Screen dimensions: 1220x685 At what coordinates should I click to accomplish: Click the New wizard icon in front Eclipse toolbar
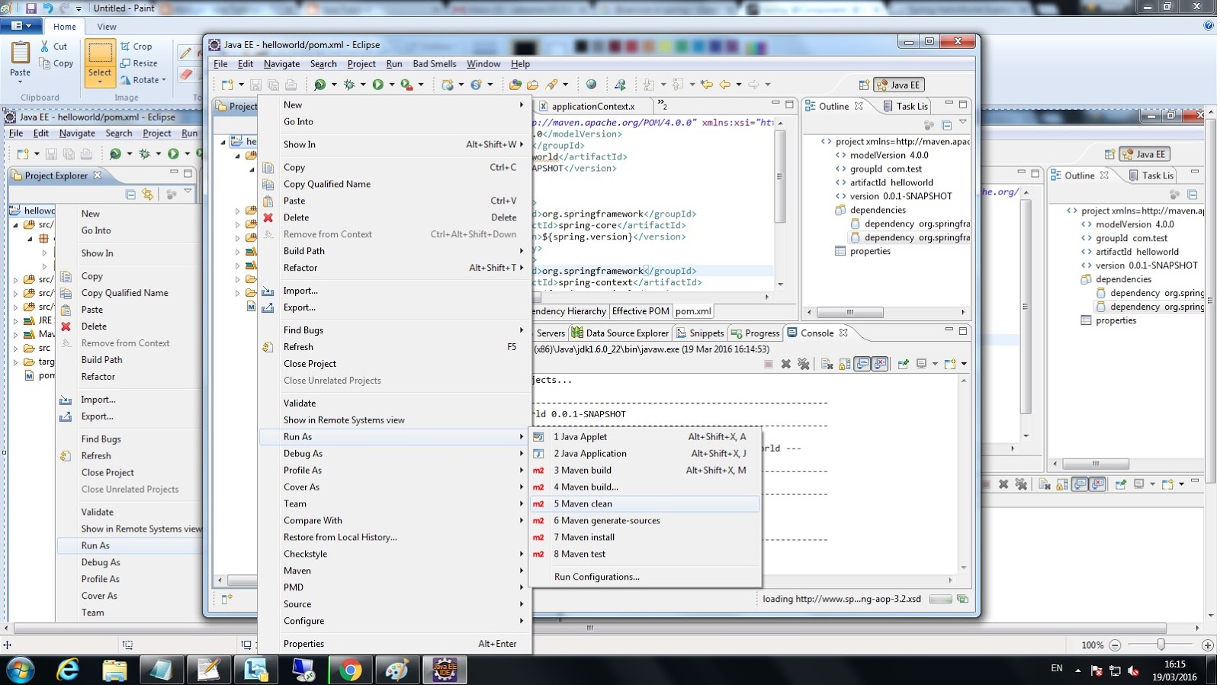[227, 85]
